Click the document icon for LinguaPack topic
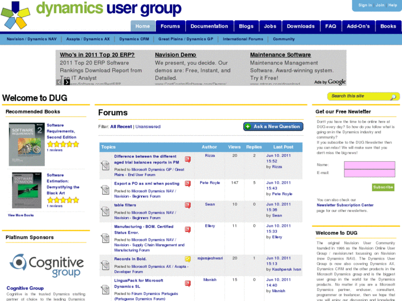 tap(106, 289)
